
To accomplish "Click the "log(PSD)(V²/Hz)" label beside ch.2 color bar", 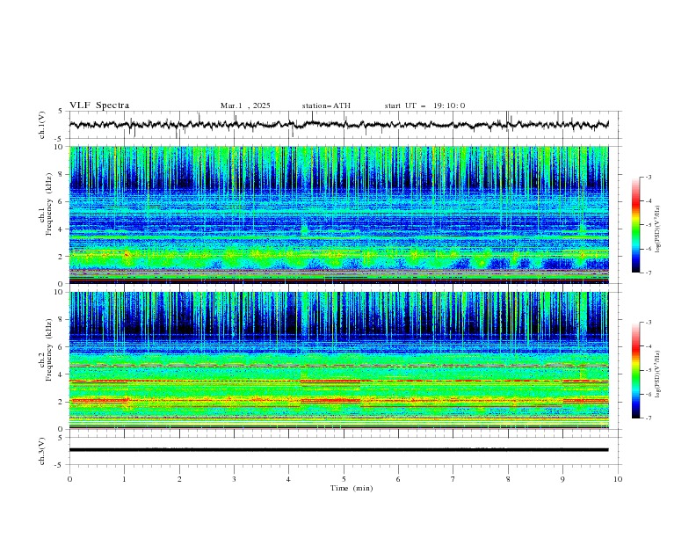I will [x=658, y=374].
